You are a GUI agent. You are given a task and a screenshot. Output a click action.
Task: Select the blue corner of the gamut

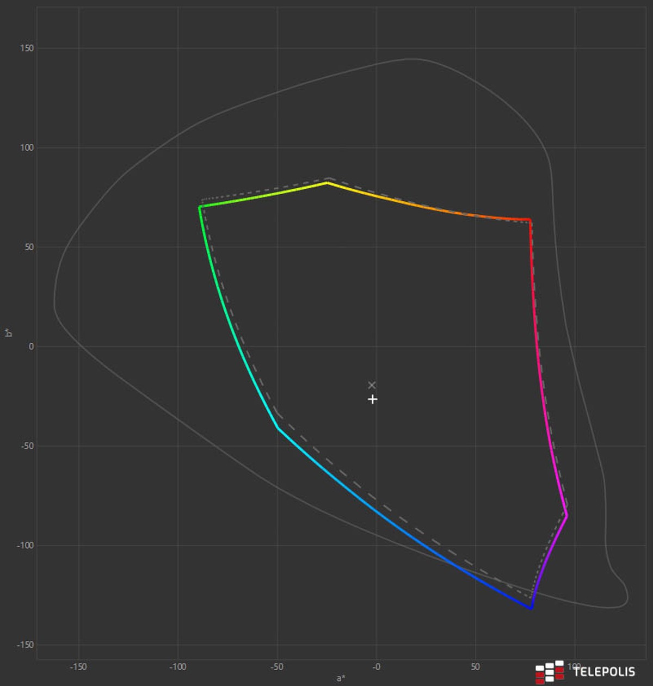point(531,608)
